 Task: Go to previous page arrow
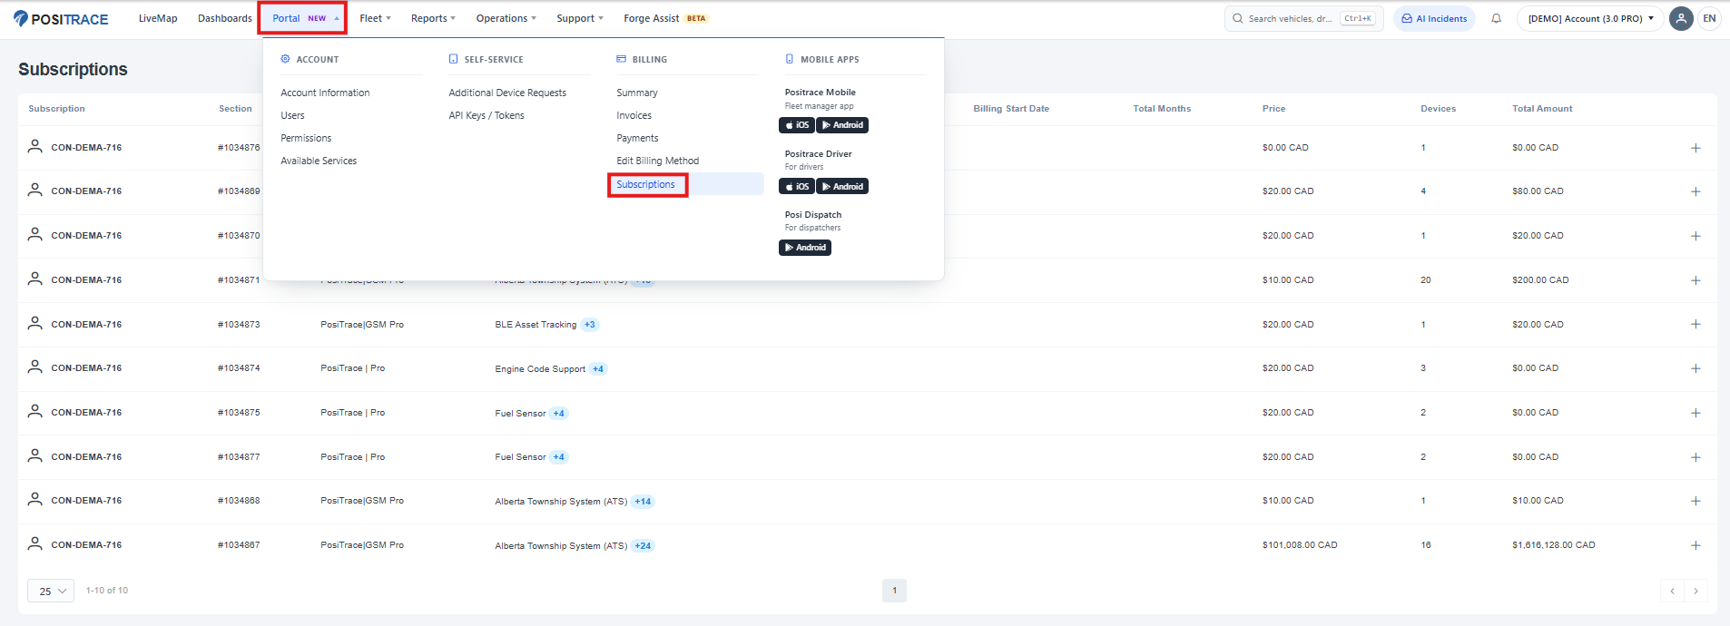(x=1672, y=591)
